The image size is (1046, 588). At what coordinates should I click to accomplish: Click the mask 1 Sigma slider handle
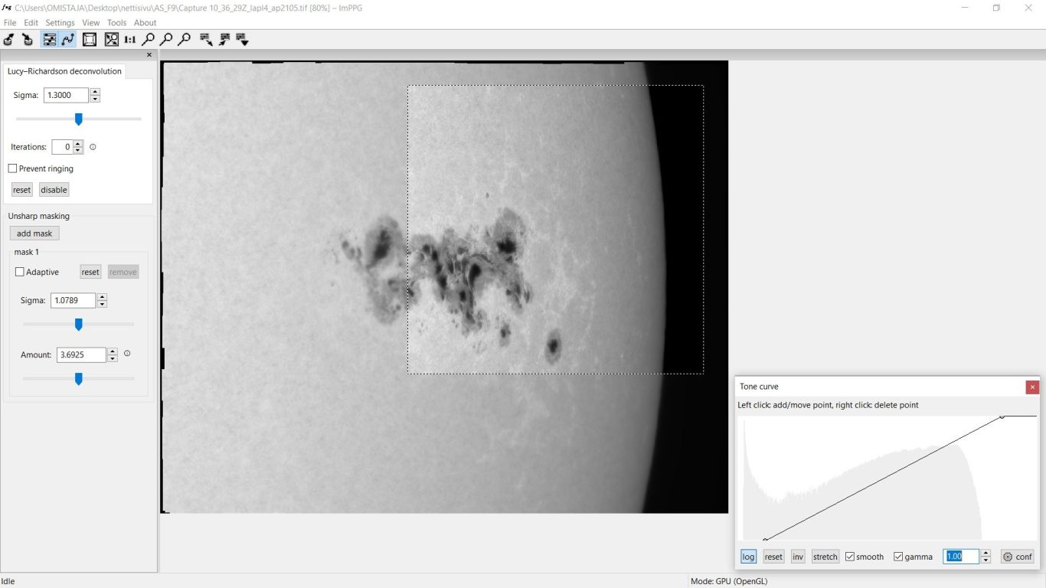click(78, 325)
